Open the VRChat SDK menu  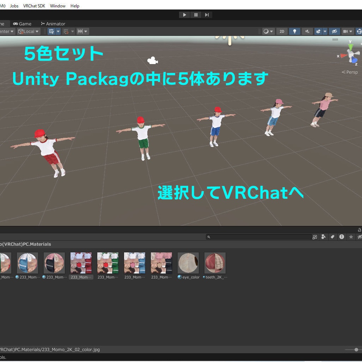[34, 6]
